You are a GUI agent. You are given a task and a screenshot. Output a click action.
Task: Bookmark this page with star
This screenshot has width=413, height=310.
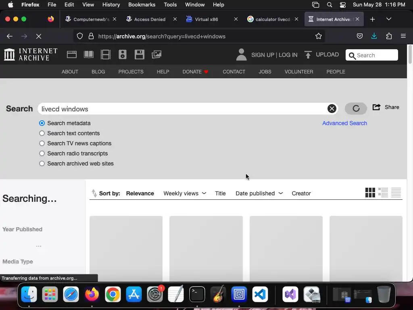click(x=319, y=36)
